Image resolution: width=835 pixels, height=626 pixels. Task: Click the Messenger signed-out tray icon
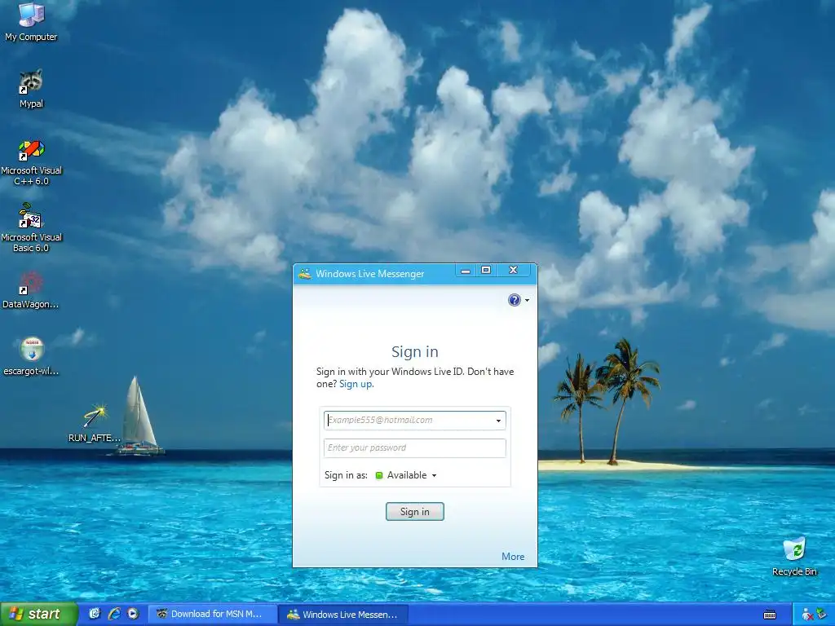point(807,615)
